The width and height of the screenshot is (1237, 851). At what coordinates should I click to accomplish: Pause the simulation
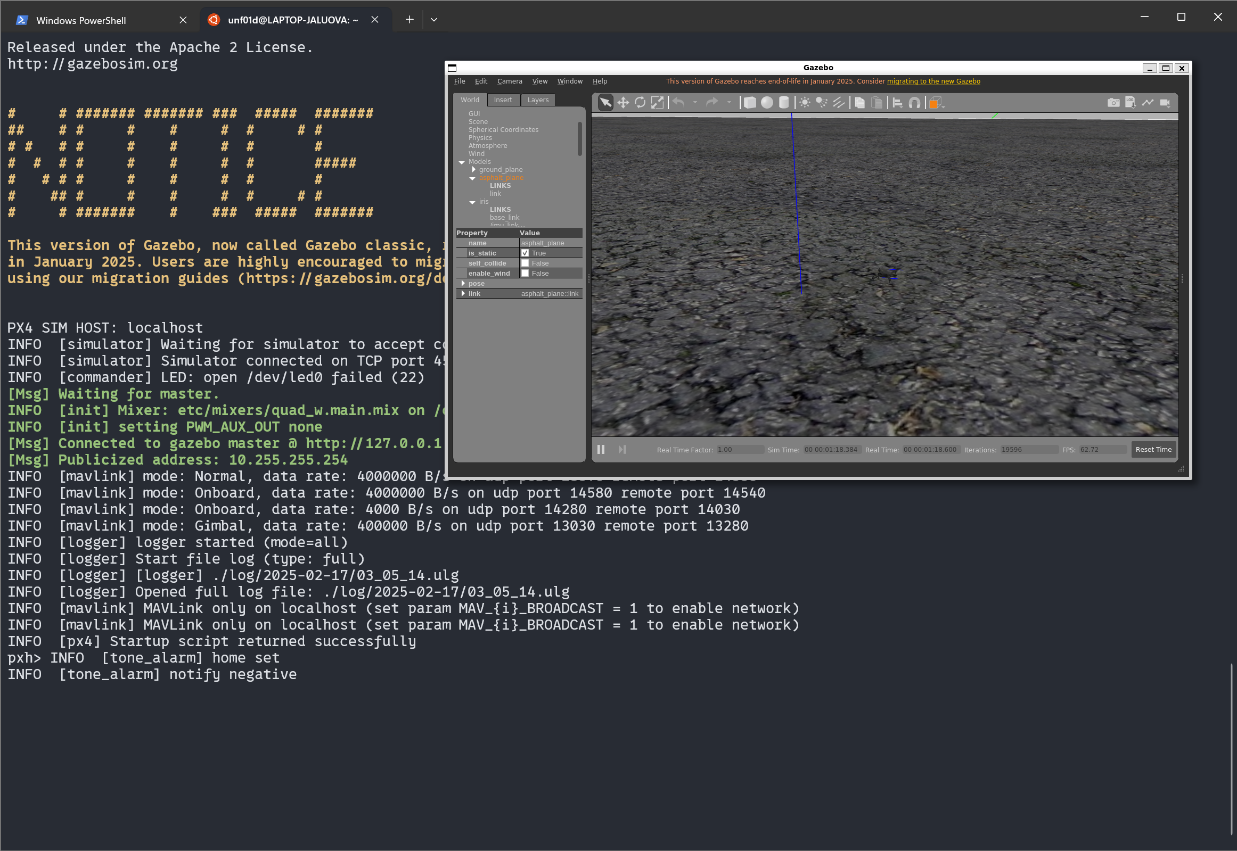(x=601, y=450)
